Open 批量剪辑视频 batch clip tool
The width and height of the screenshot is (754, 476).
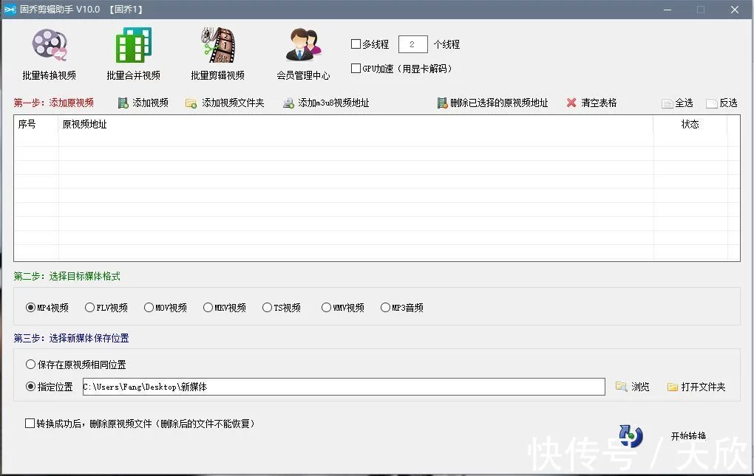[218, 54]
